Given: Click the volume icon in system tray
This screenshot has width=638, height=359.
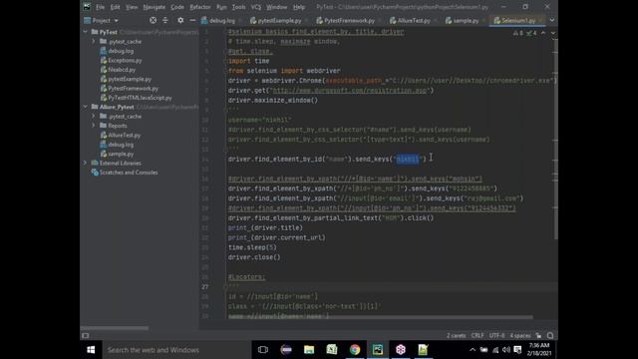Looking at the screenshot, I should (506, 350).
